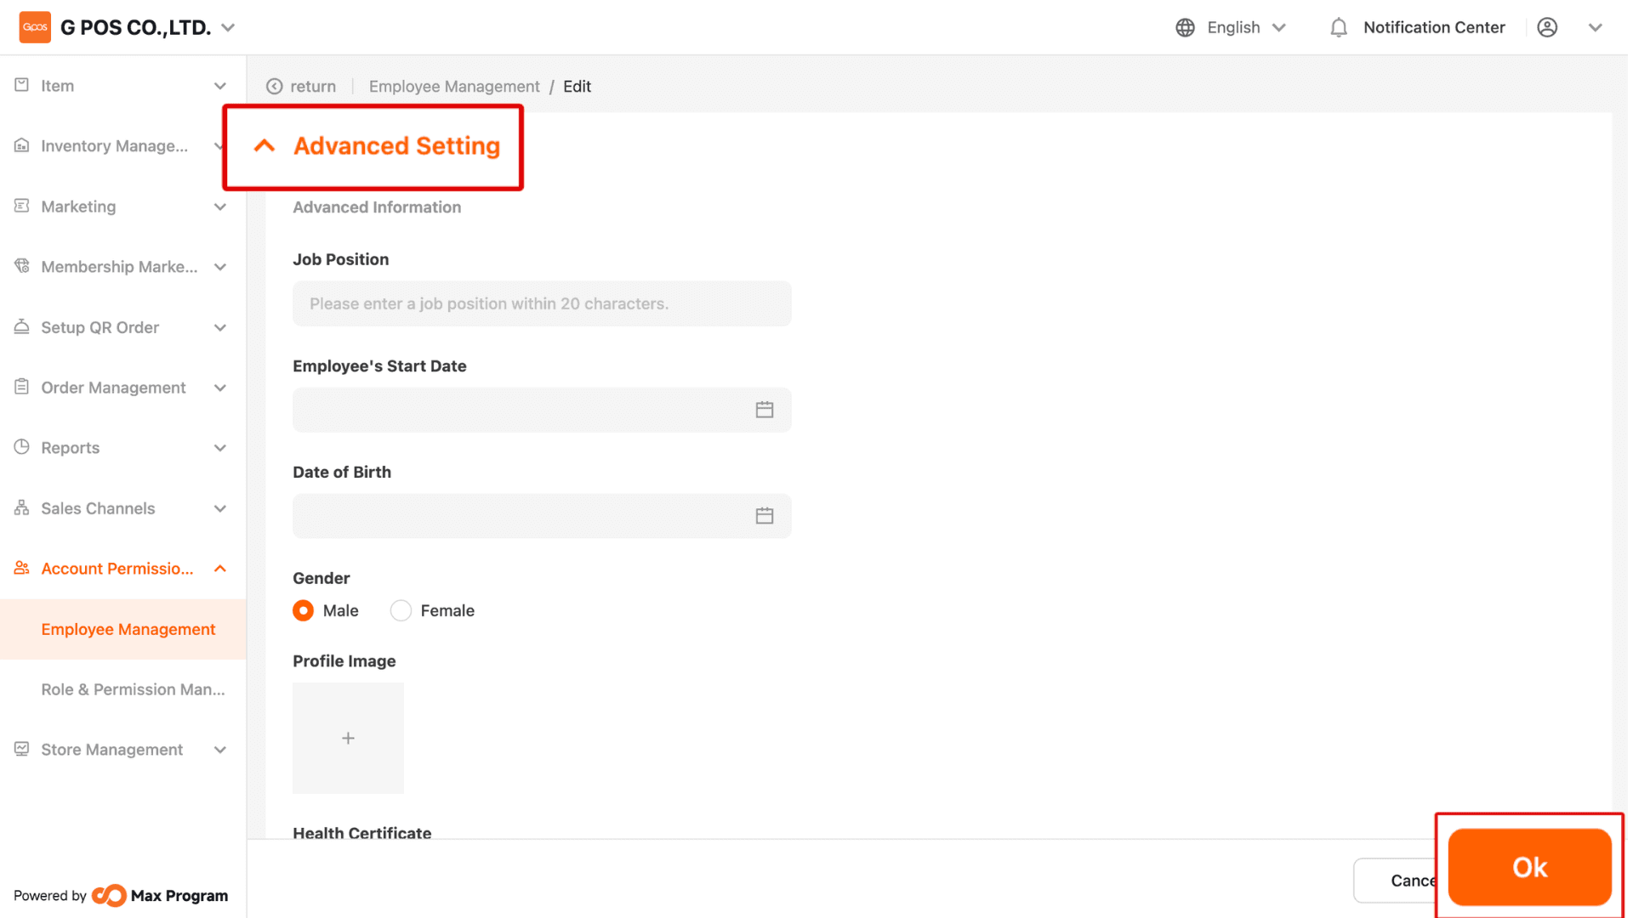Click the Membership Marketing sidebar icon

click(22, 266)
